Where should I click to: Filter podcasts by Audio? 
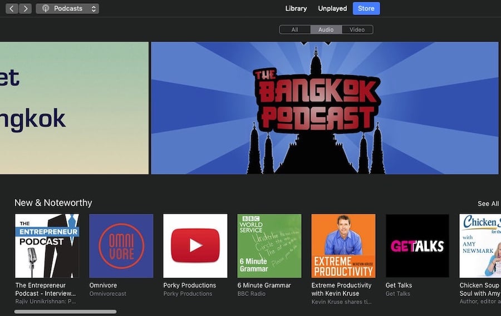326,29
